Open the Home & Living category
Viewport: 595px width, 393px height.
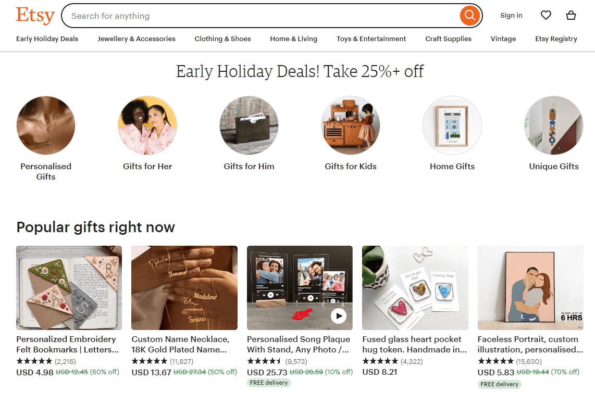pyautogui.click(x=293, y=39)
